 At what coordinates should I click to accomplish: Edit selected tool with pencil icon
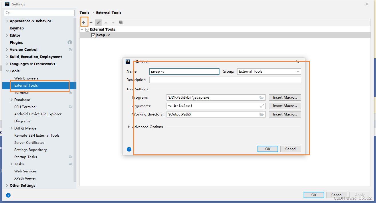[98, 22]
